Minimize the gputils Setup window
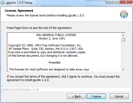Screen dimensions: 133x103 [109, 2]
